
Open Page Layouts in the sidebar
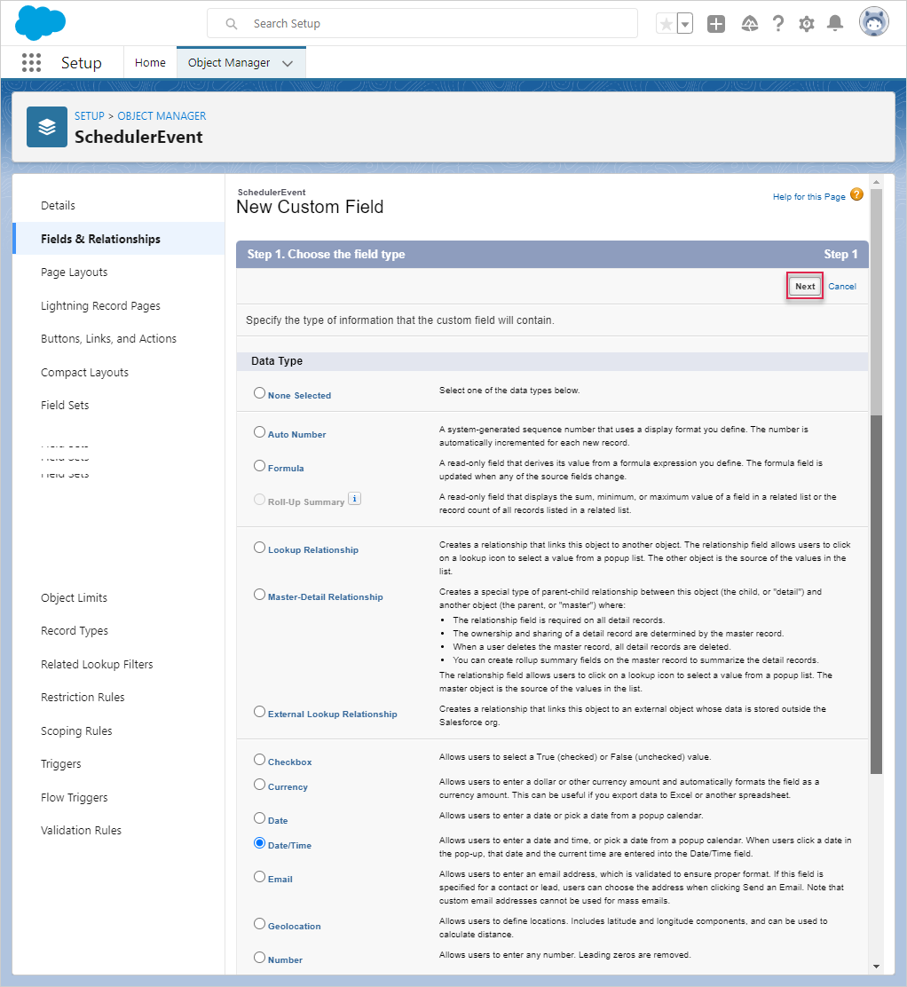[x=75, y=272]
